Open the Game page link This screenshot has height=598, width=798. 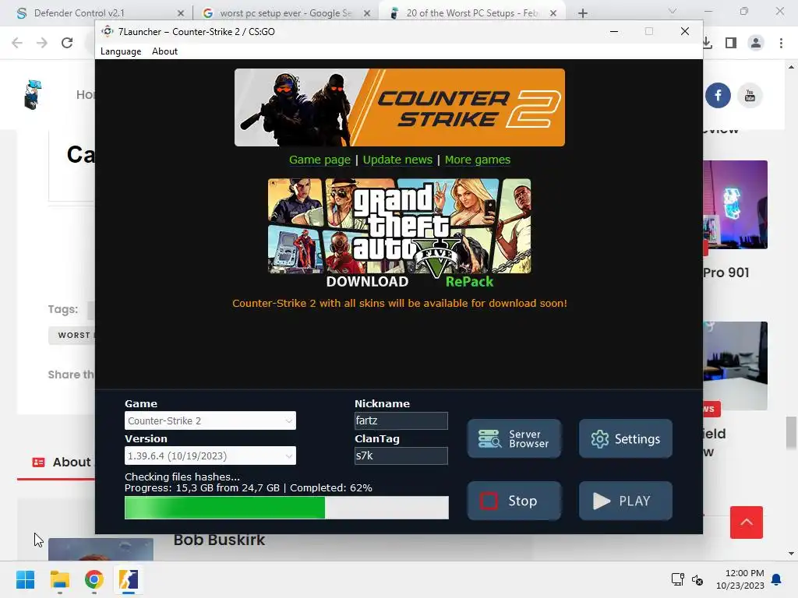(x=320, y=160)
